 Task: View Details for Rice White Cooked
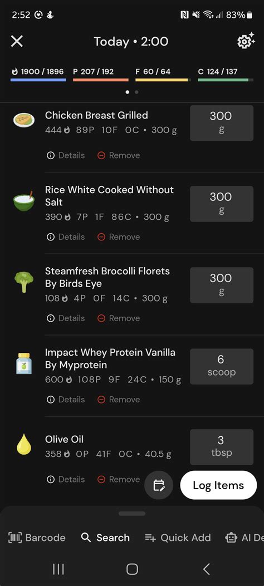[x=66, y=237]
